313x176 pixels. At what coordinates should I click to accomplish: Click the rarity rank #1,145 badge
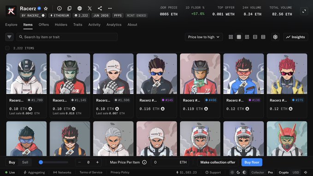tap(79, 100)
